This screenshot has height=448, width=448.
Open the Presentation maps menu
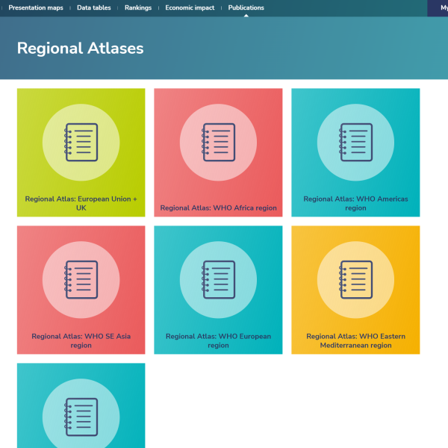[x=36, y=7]
